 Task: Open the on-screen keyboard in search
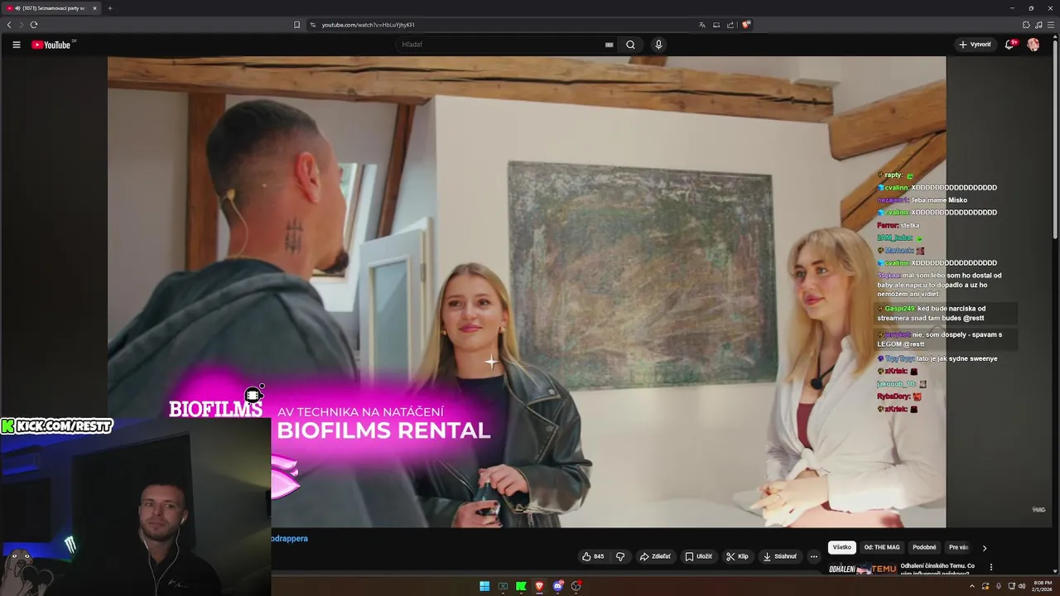point(609,45)
